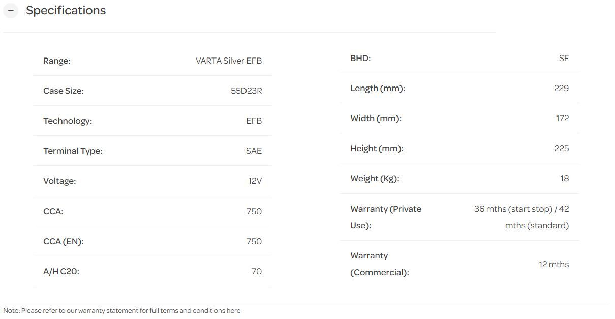The height and width of the screenshot is (319, 615).
Task: Click the '55D23R' case size value
Action: tap(247, 91)
